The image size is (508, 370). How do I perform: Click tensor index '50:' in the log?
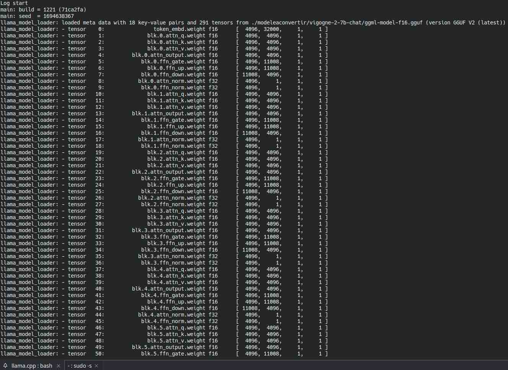tap(100, 354)
